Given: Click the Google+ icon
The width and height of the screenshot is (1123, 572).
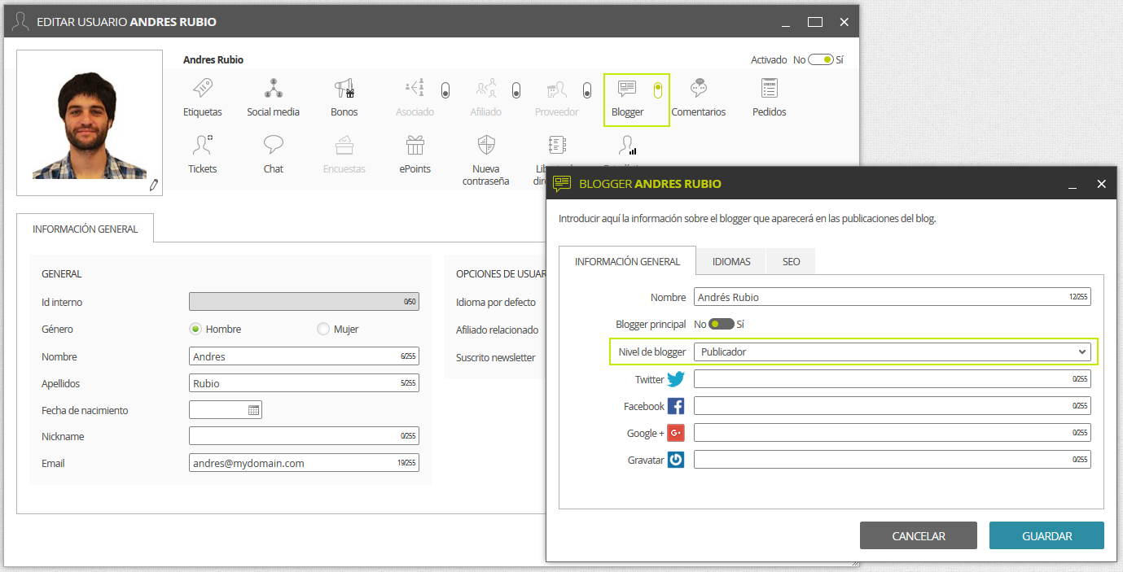Looking at the screenshot, I should pyautogui.click(x=676, y=433).
